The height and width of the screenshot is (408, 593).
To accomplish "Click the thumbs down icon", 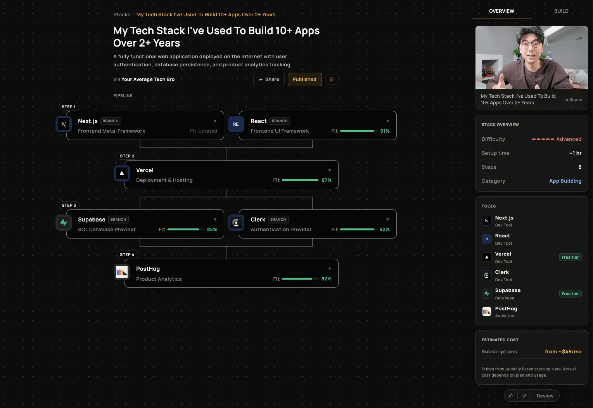I will 524,396.
